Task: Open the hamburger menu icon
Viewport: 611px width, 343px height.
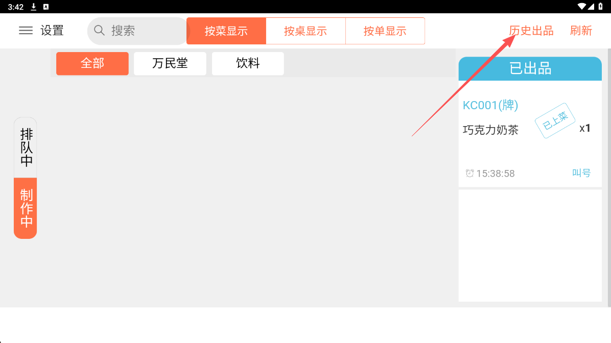Action: pos(26,31)
